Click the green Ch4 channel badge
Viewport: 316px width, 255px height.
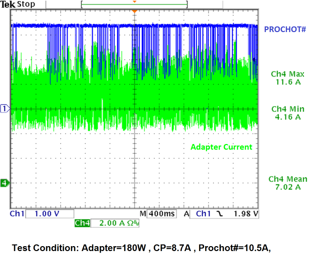(x=82, y=223)
